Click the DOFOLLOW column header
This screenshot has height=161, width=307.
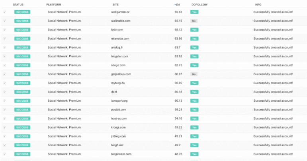tap(199, 4)
